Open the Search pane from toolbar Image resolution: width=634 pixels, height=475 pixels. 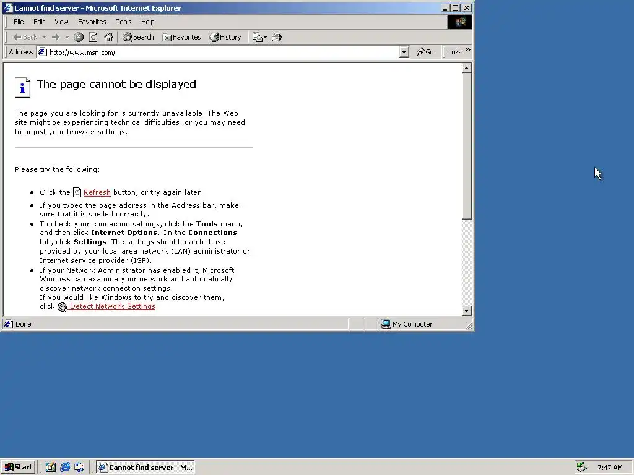pyautogui.click(x=138, y=37)
